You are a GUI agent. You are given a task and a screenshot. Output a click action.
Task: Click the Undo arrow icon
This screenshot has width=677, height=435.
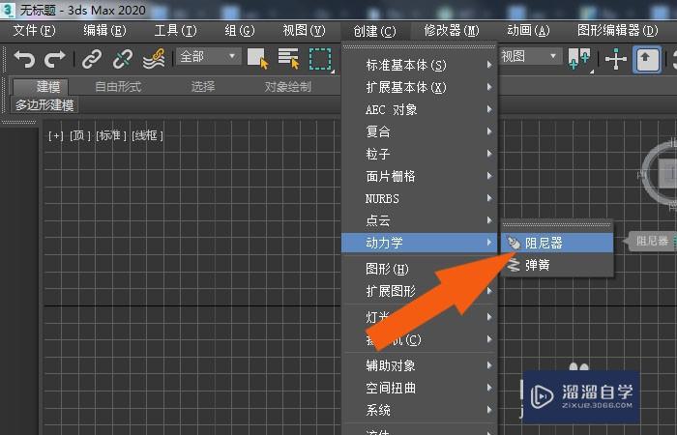pos(24,59)
